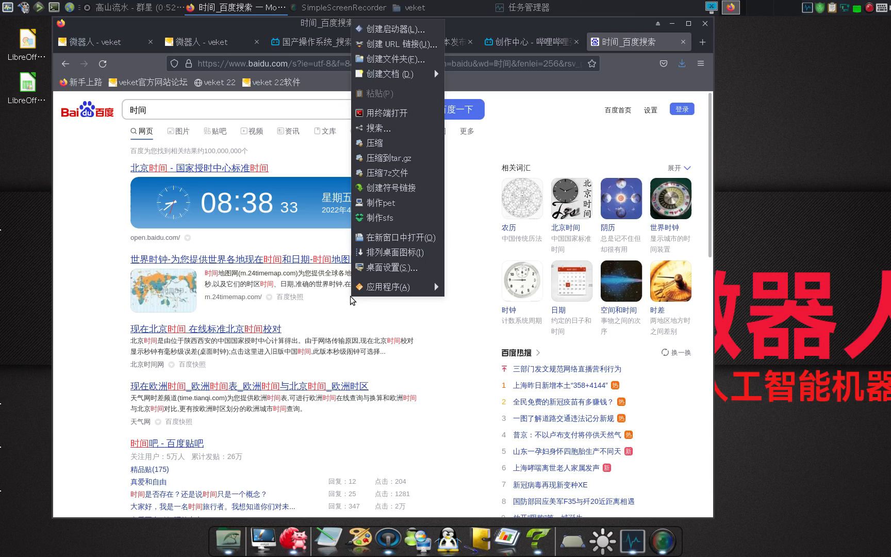Open camera lens dock icon
Viewport: 891px width, 557px height.
(663, 541)
